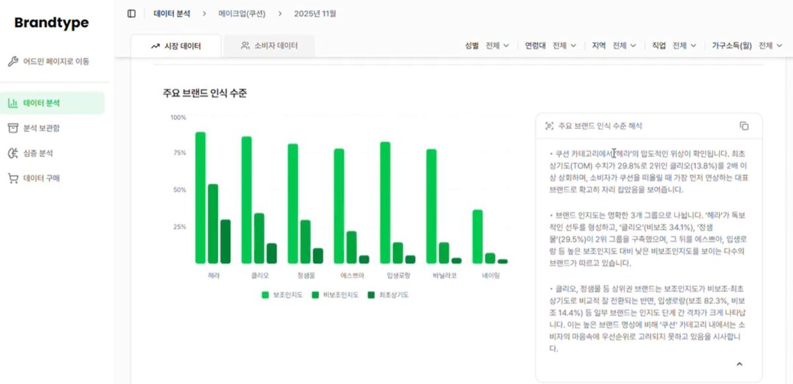Collapse the analysis panel with up chevron
Viewport: 793px width, 384px height.
point(739,364)
